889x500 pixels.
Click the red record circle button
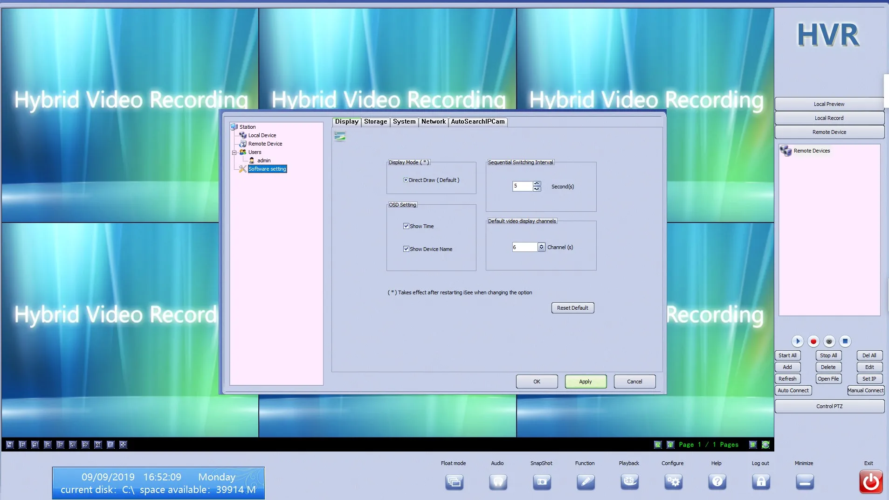coord(813,341)
